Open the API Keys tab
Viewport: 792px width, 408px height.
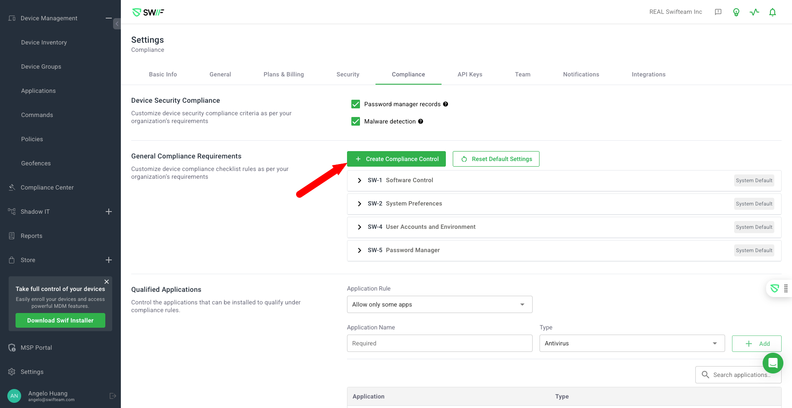point(470,74)
